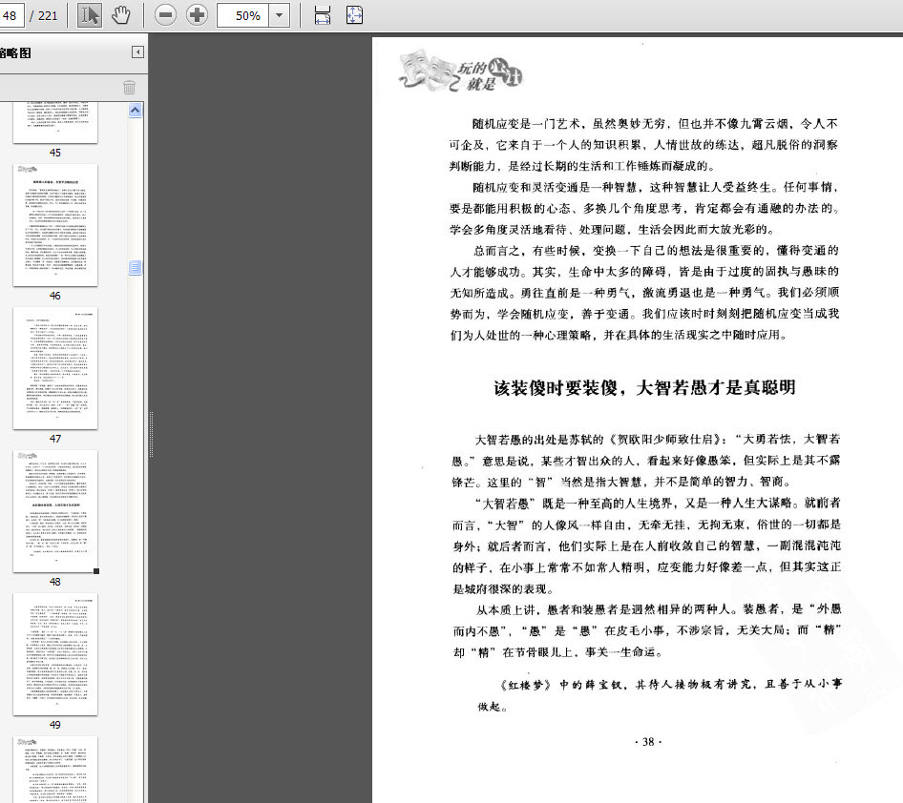Open page 47 thumbnail
The height and width of the screenshot is (803, 903).
tap(55, 368)
